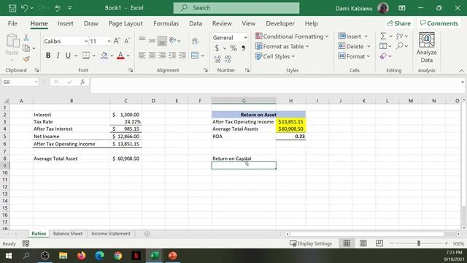This screenshot has height=263, width=467.
Task: Open the General number format dropdown
Action: coord(245,37)
